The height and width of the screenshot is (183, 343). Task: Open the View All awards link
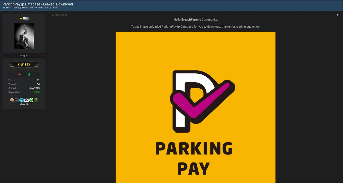click(x=24, y=104)
